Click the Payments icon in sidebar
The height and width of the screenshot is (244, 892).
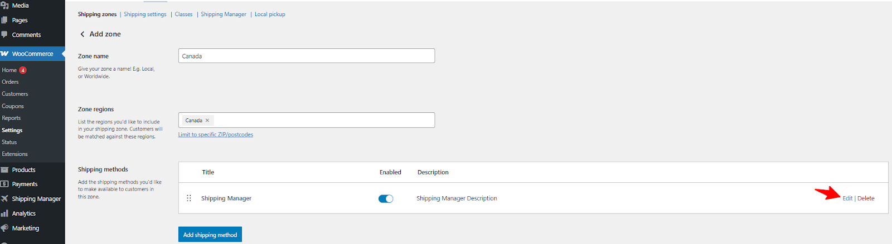(4, 184)
